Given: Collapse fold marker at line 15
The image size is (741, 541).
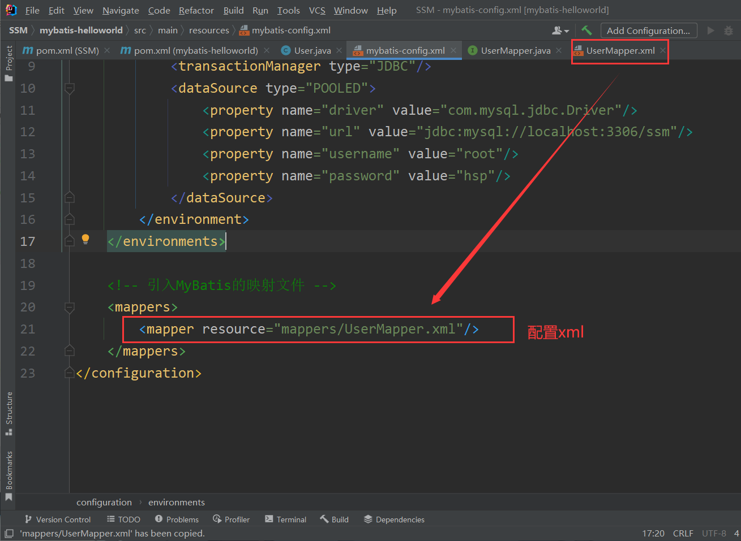Looking at the screenshot, I should [70, 197].
